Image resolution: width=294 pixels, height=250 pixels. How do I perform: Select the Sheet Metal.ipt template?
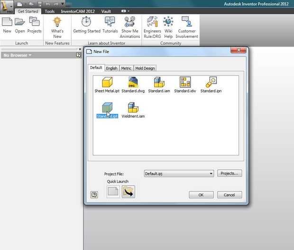(107, 85)
